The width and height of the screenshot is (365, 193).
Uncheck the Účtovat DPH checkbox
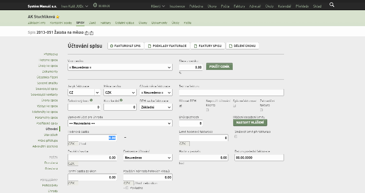[x=181, y=106]
